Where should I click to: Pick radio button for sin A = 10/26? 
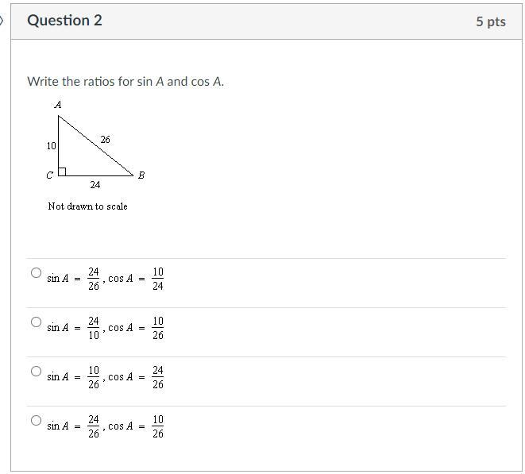[36, 371]
